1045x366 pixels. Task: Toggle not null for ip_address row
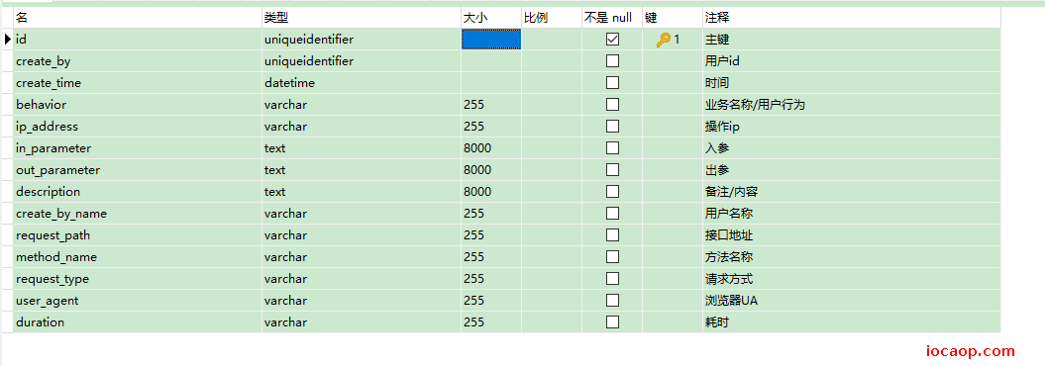(612, 127)
